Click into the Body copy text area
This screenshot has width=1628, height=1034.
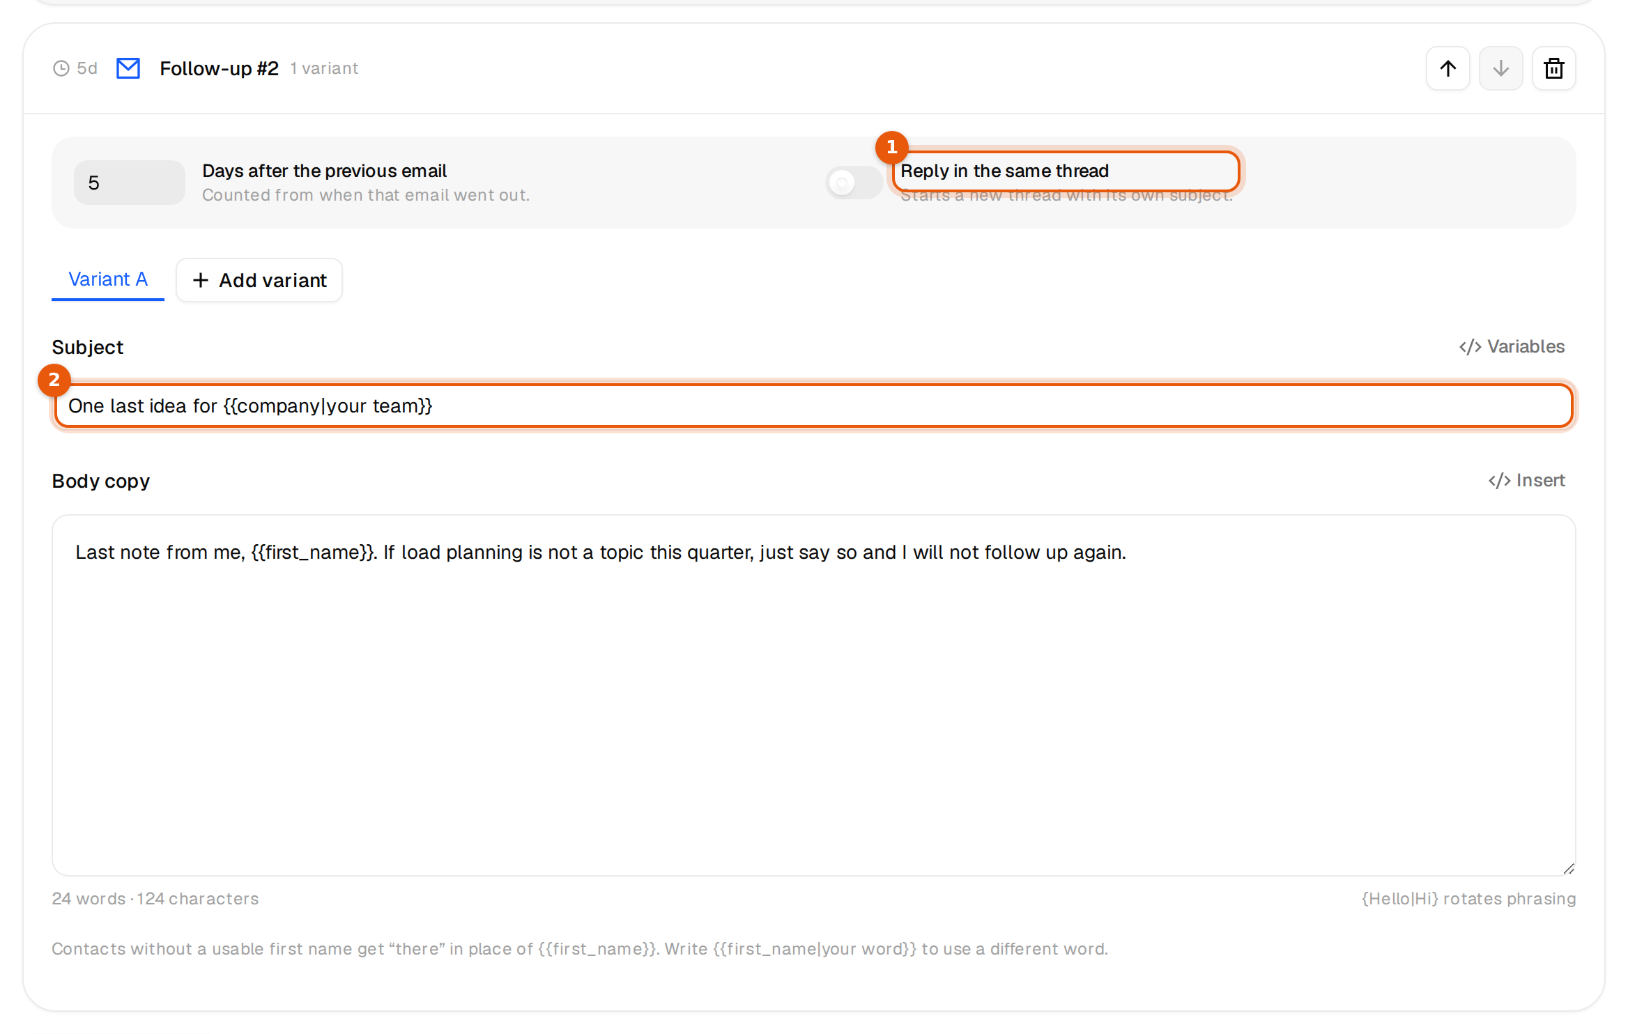(x=814, y=695)
